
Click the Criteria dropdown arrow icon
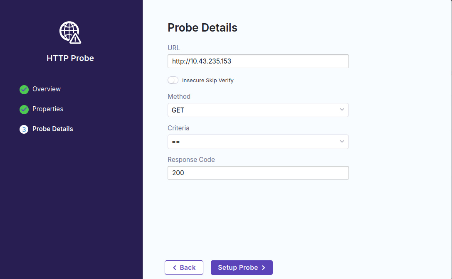342,142
